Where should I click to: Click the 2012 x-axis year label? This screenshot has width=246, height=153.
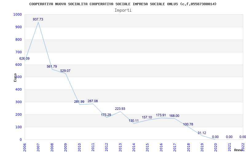(x=106, y=147)
